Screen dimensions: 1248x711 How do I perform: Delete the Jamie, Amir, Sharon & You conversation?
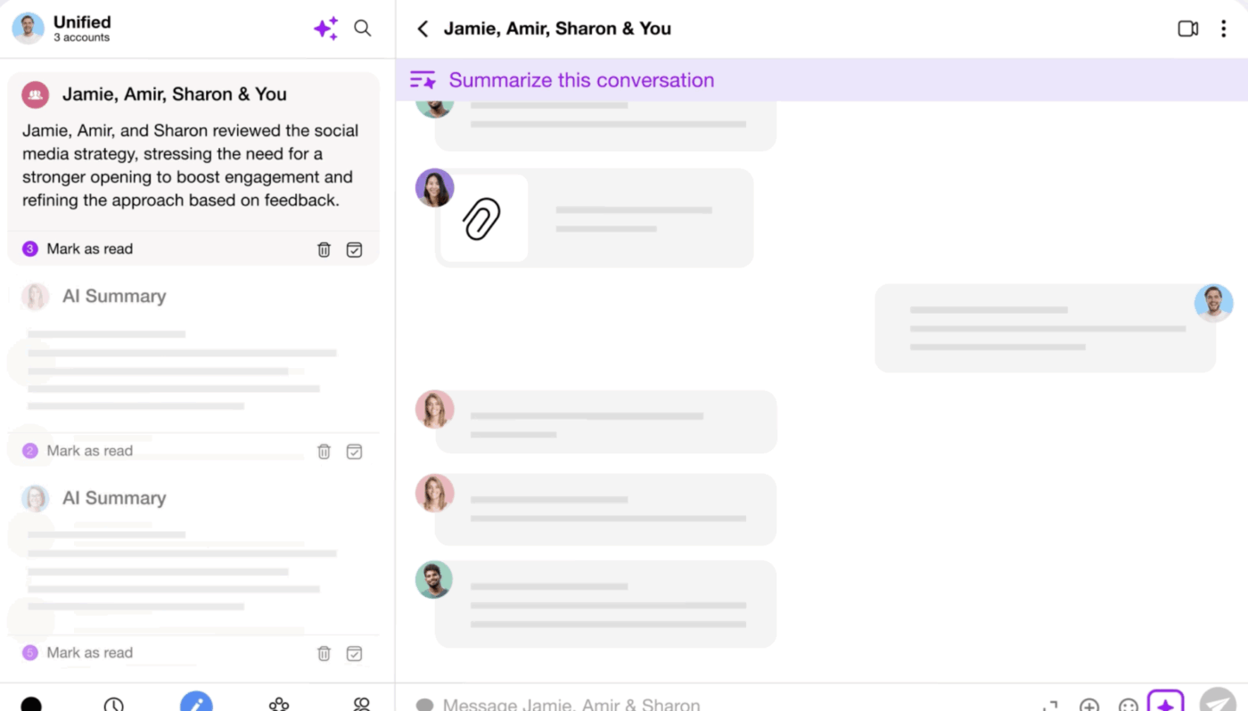tap(324, 249)
